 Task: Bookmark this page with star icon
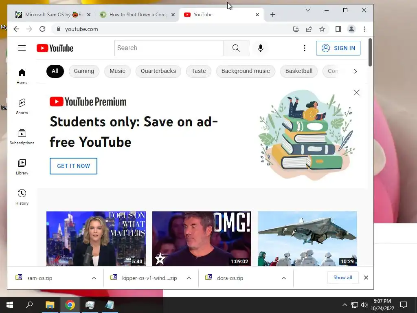point(322,29)
